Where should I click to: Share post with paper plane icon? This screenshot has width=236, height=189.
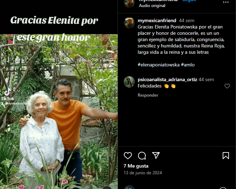156,155
